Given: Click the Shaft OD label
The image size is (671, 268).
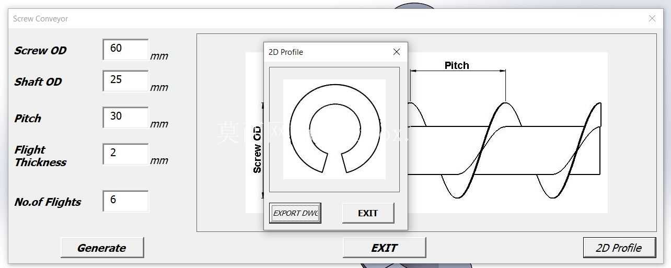Looking at the screenshot, I should [x=38, y=82].
